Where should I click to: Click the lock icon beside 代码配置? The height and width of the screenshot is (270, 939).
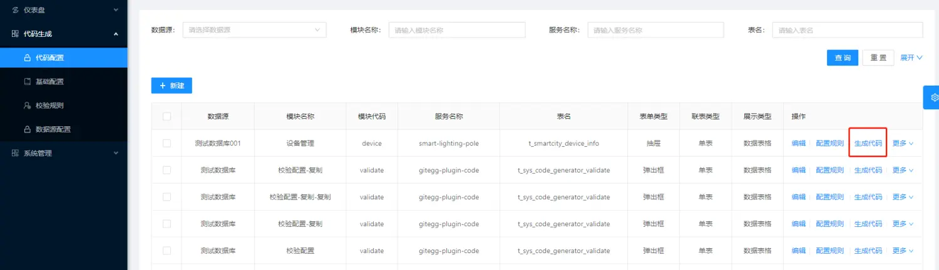[27, 58]
